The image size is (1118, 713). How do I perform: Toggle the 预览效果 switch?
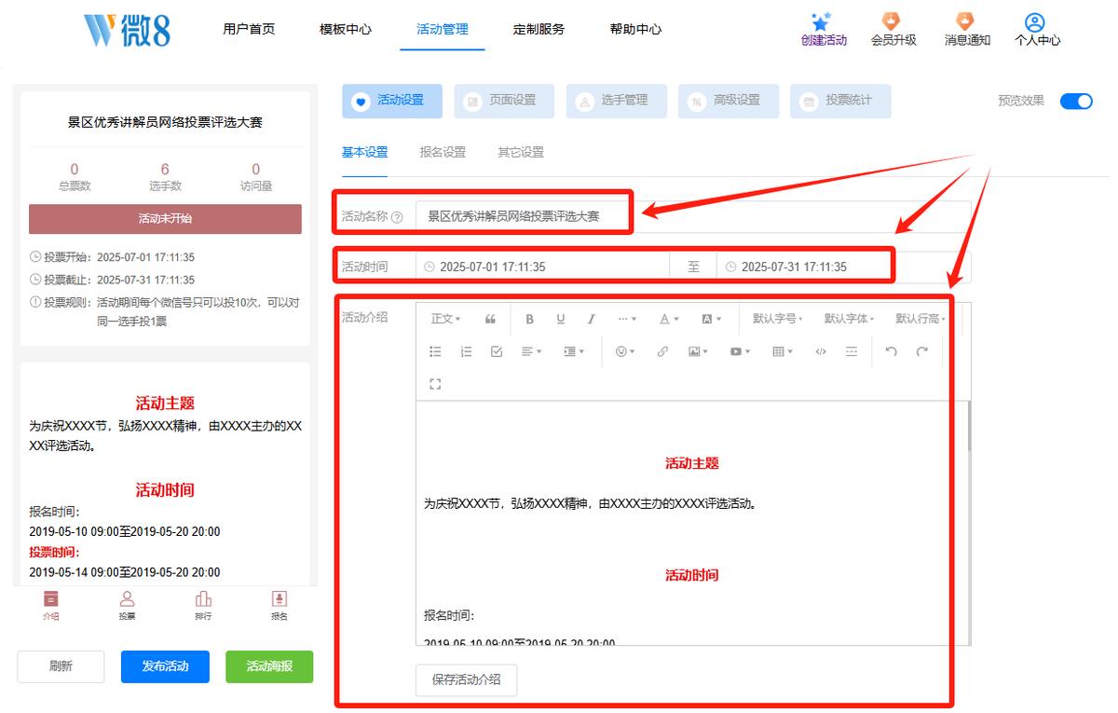pos(1076,101)
